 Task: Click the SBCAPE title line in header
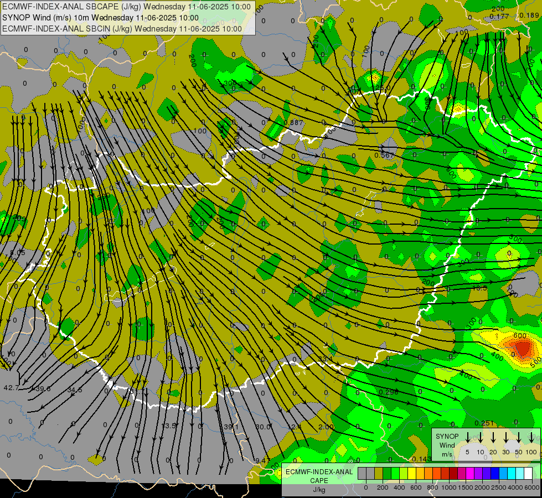(126, 7)
